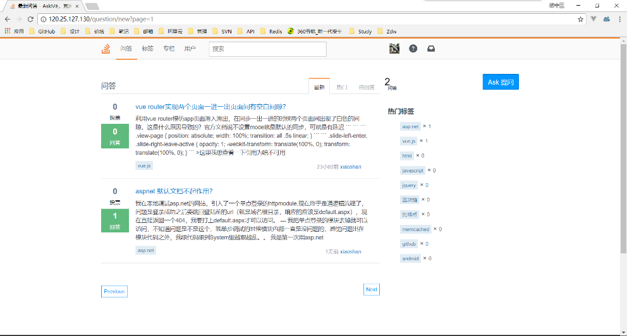Viewport: 627px width, 336px height.
Task: Open xiaoshan profile on the vue question
Action: [x=351, y=167]
